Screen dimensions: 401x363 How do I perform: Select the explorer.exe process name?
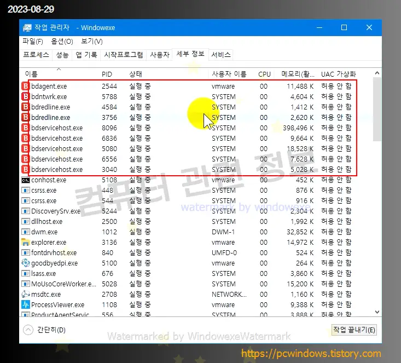(49, 242)
